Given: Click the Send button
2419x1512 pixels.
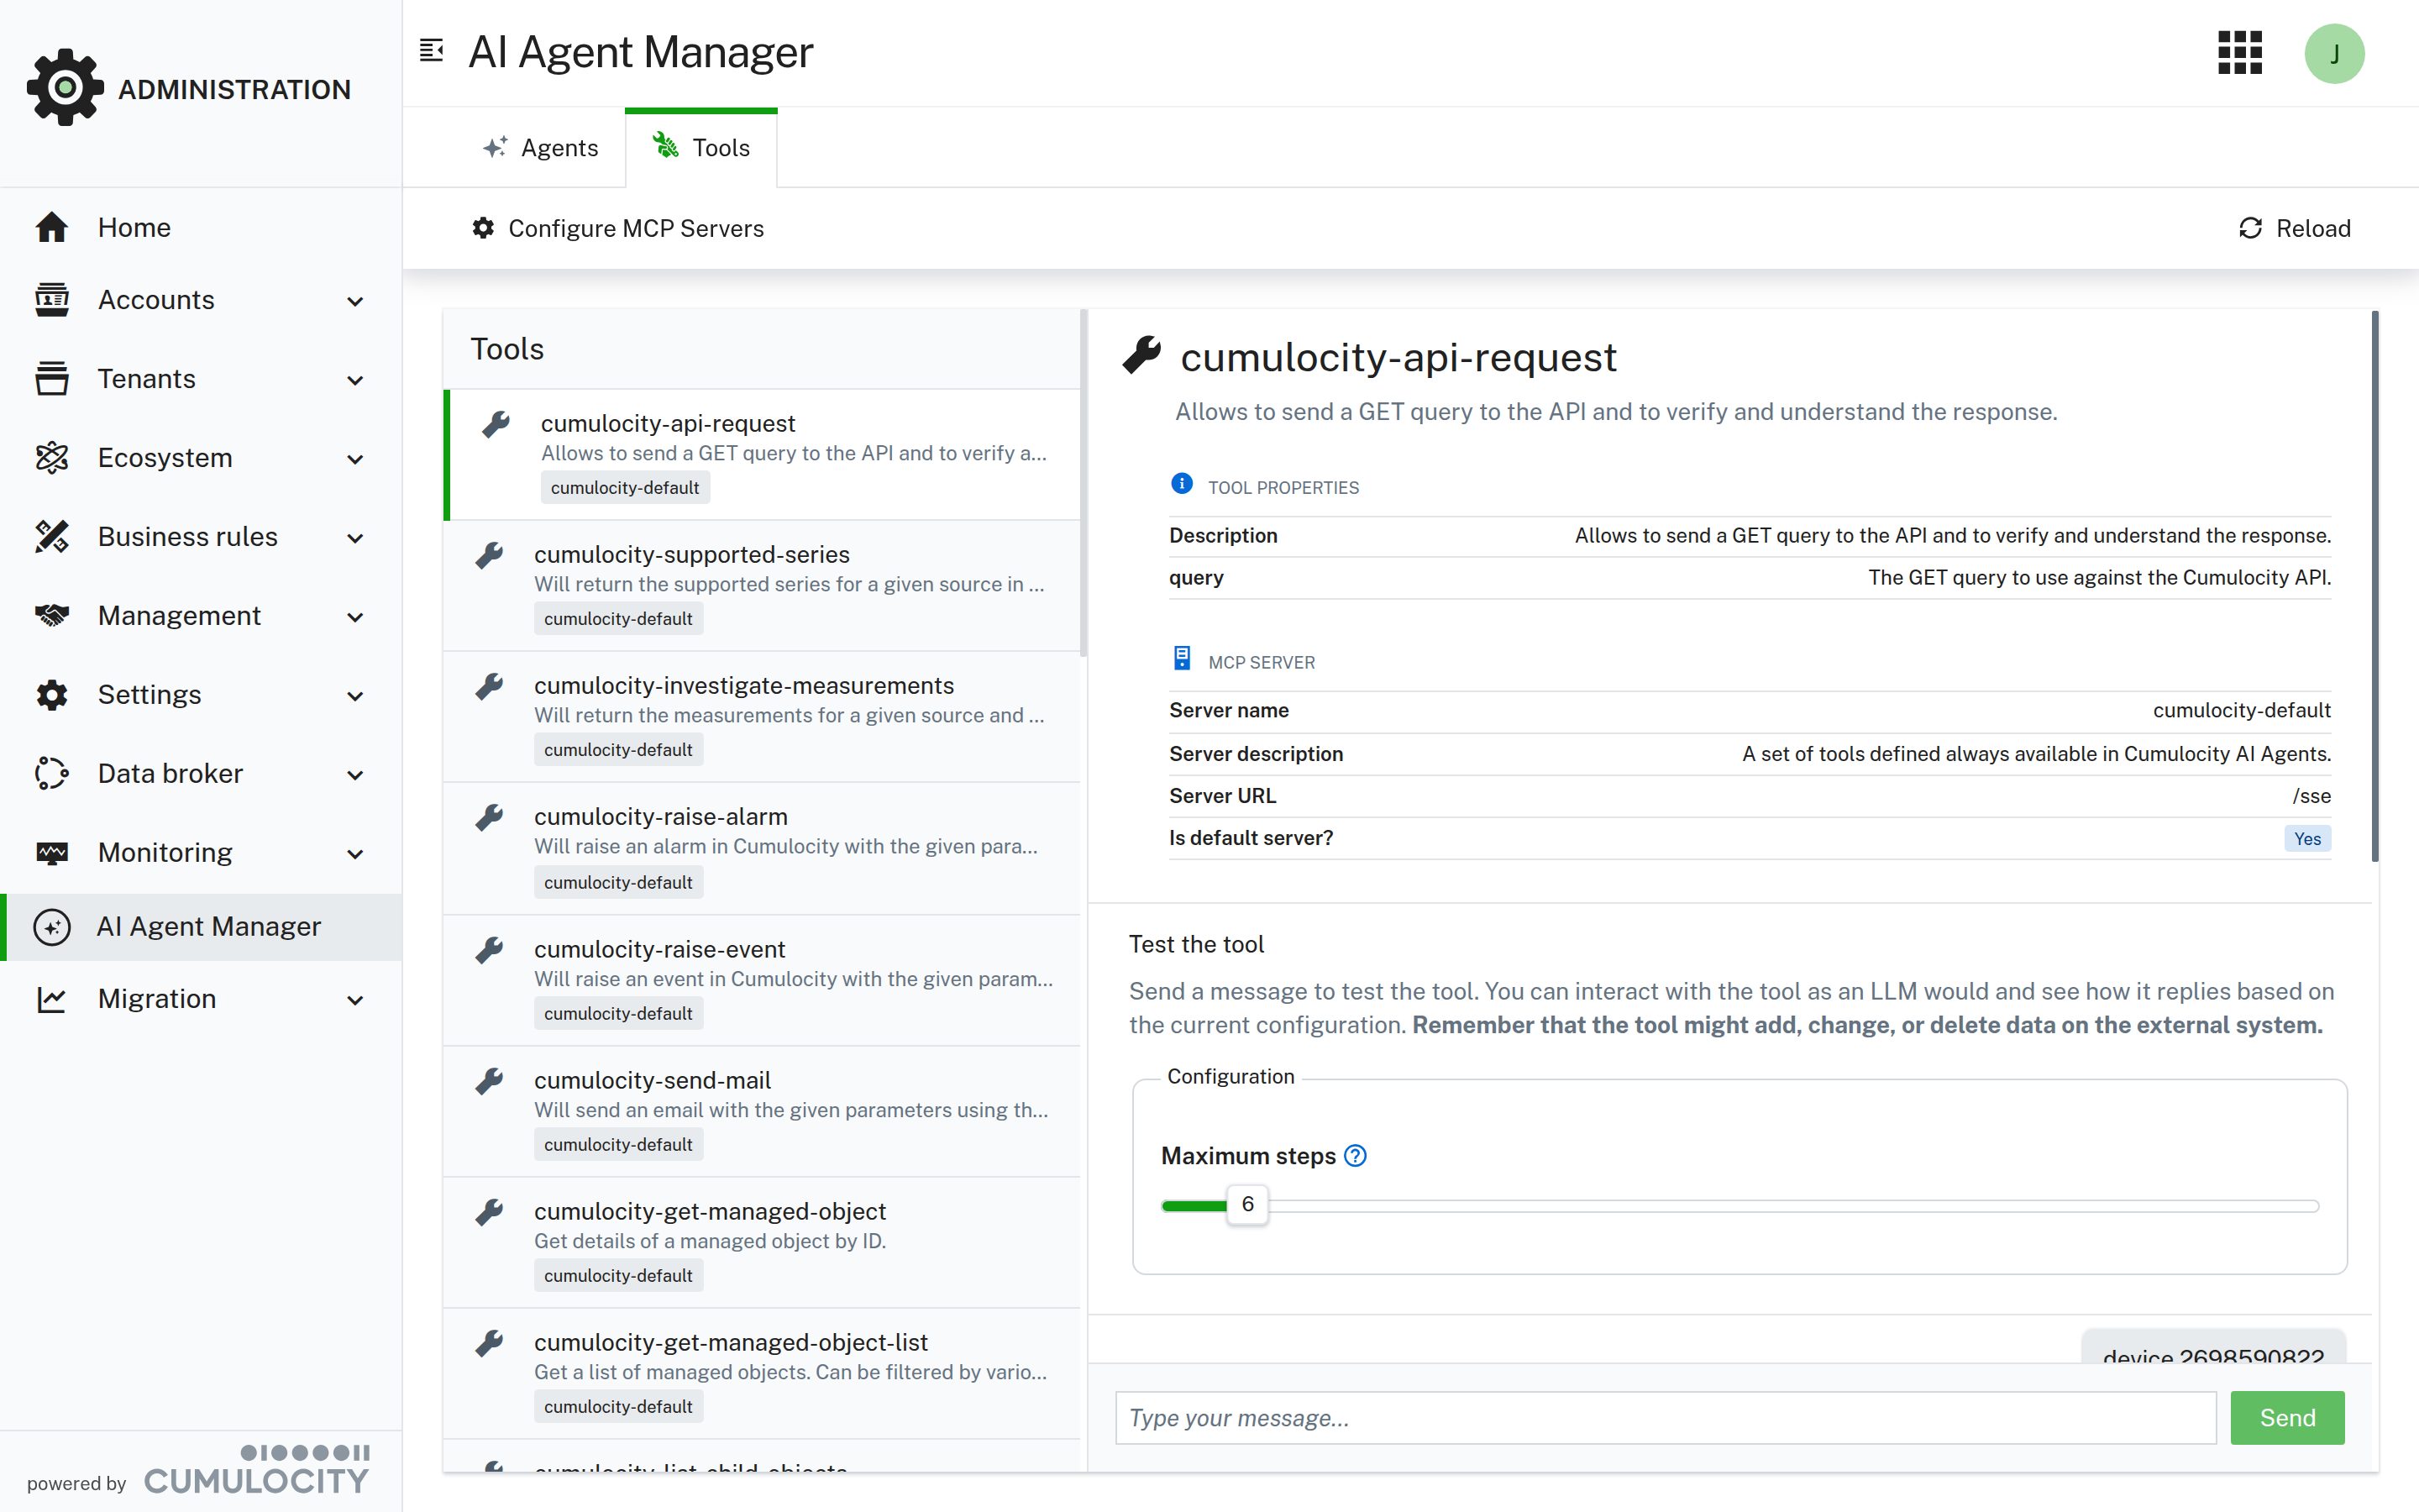Looking at the screenshot, I should 2287,1417.
